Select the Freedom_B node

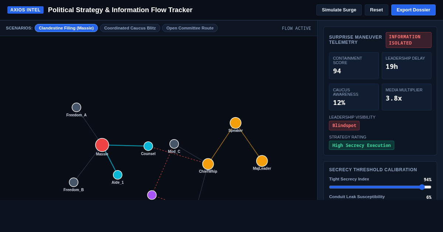[74, 182]
